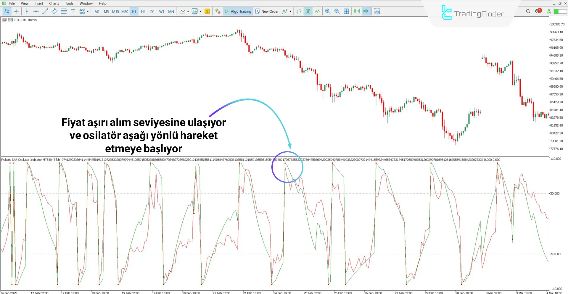Click the screenshot capture icon

click(x=377, y=12)
